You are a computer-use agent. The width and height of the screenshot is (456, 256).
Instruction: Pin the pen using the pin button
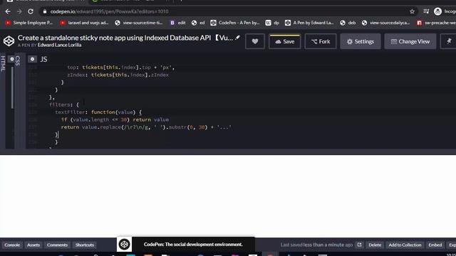449,41
